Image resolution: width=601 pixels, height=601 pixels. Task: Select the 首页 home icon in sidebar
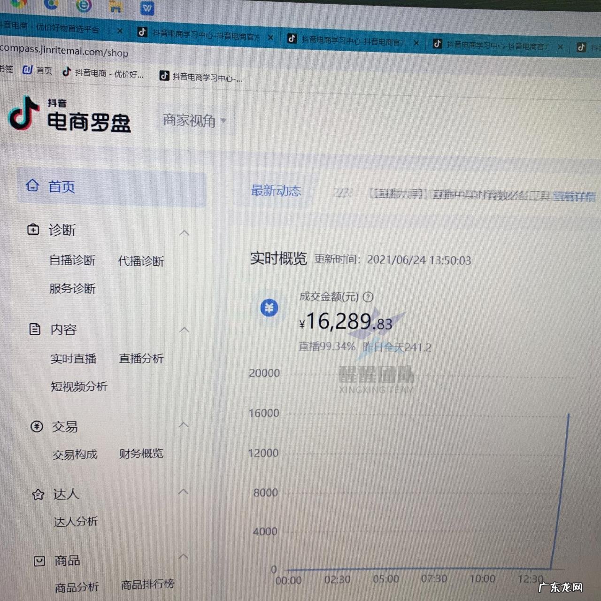32,186
